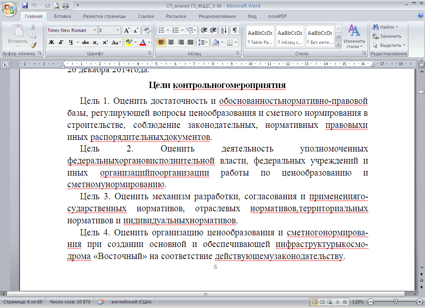Toggle paragraph marks display (¶)

235,30
